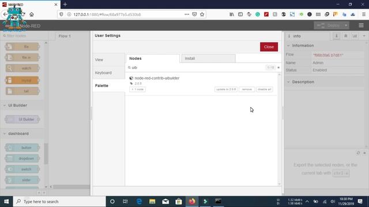Image resolution: width=369 pixels, height=207 pixels.
Task: Click the dashboard 'button' palette node
Action: click(22, 148)
